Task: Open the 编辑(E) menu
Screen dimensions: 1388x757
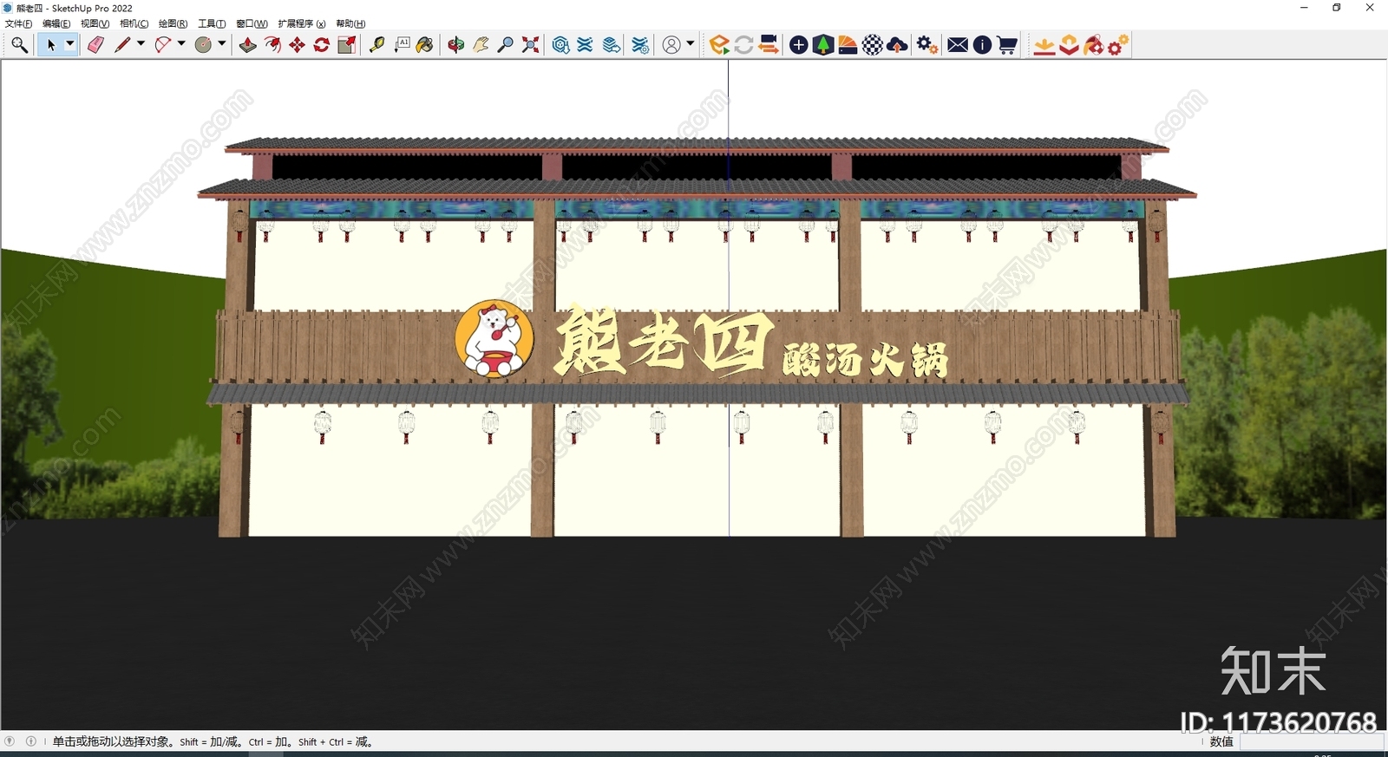Action: (x=56, y=23)
